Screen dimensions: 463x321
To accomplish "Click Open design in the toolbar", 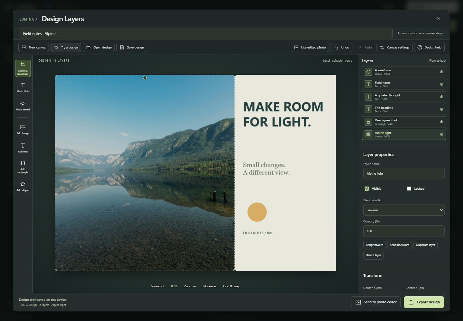I will (x=99, y=48).
